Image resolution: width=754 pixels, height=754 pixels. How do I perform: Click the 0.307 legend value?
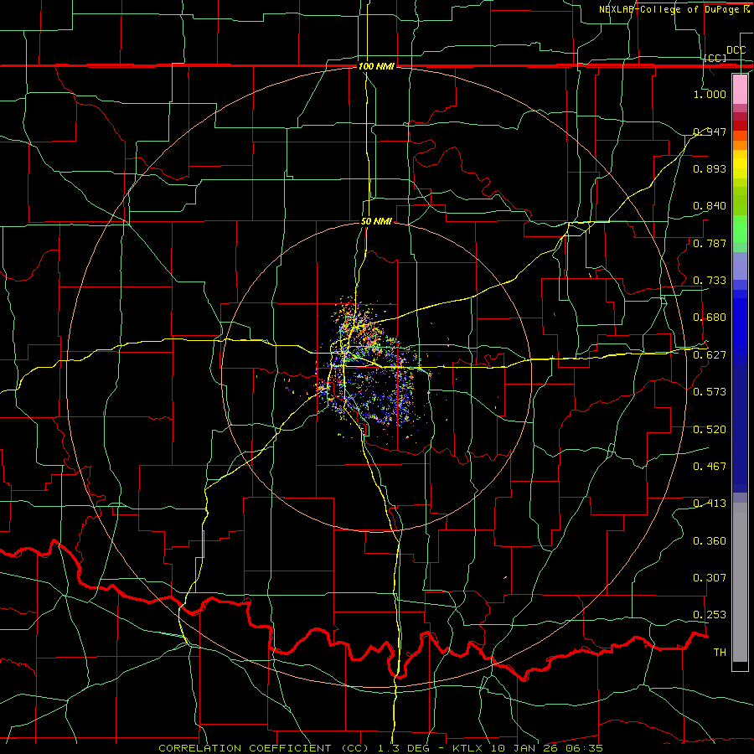[x=710, y=578]
